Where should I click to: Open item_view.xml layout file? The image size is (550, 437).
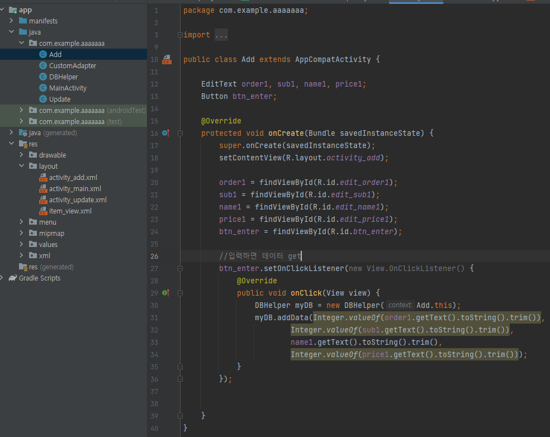[x=70, y=211]
